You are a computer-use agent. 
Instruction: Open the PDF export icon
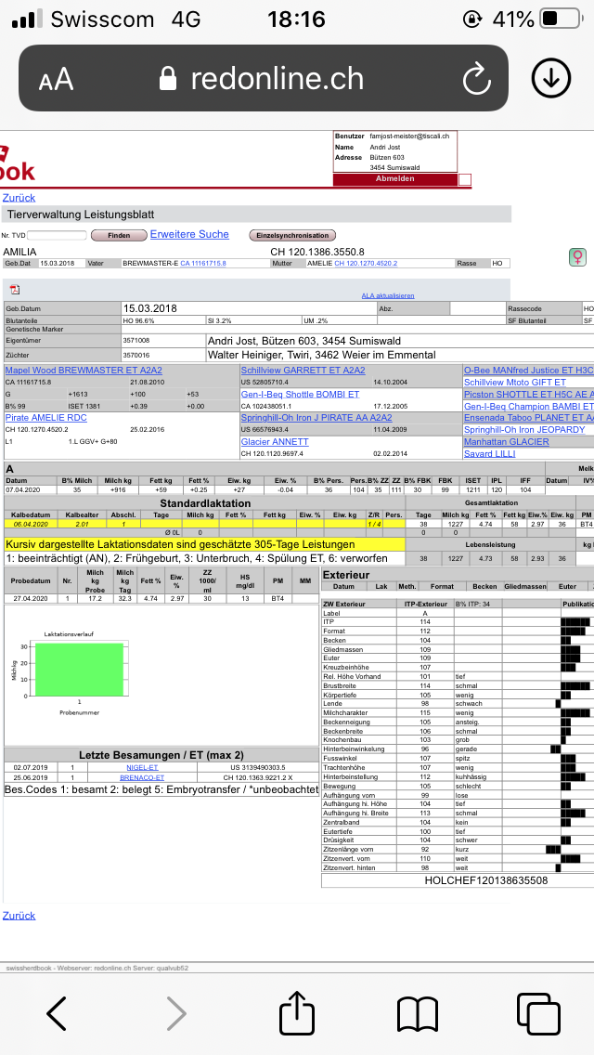[x=15, y=290]
